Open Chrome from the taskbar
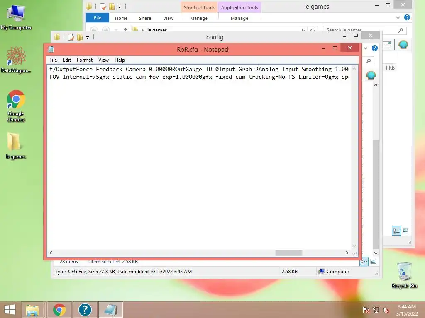The width and height of the screenshot is (425, 318). tap(59, 310)
